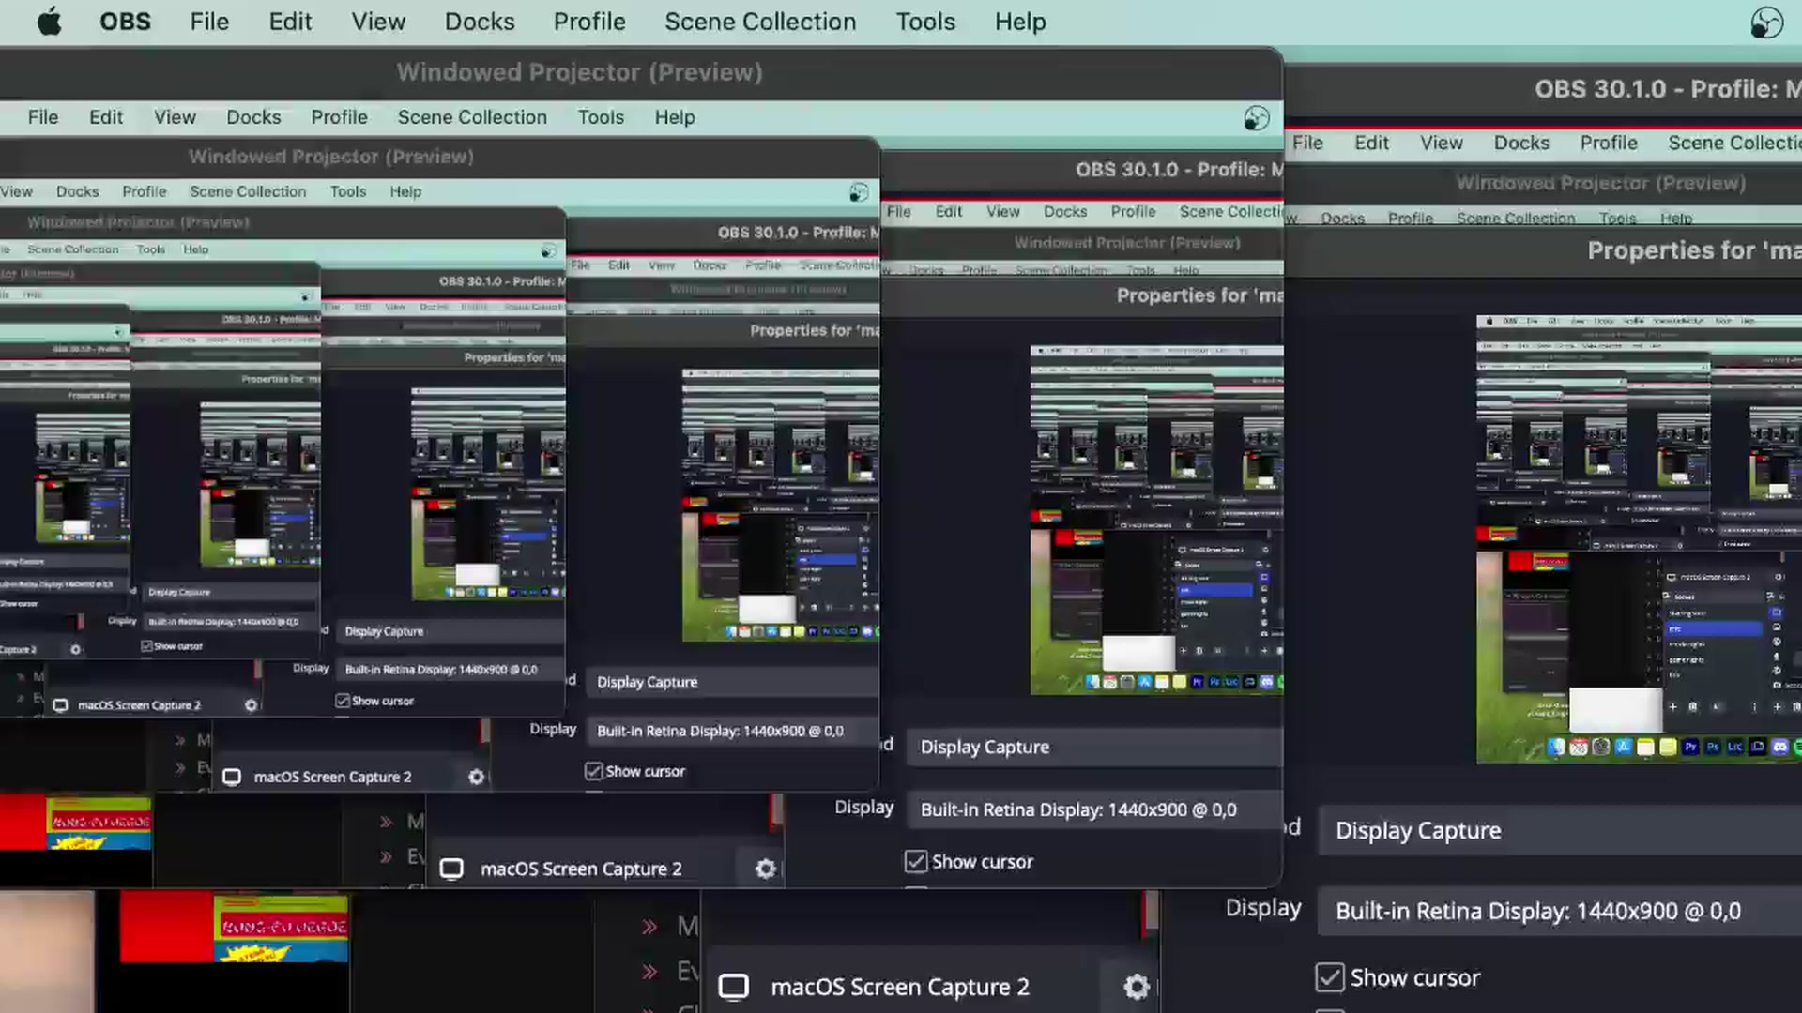Toggle the second-largest Show cursor checkbox
This screenshot has height=1013, width=1802.
coord(915,861)
